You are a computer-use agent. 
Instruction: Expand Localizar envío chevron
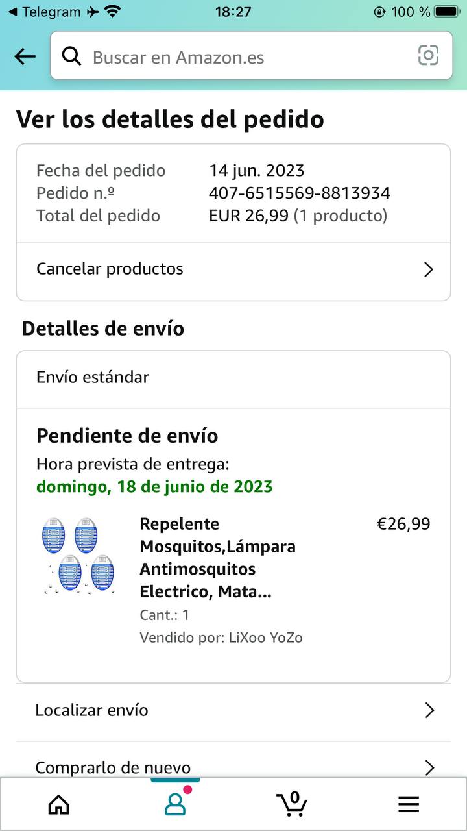429,710
